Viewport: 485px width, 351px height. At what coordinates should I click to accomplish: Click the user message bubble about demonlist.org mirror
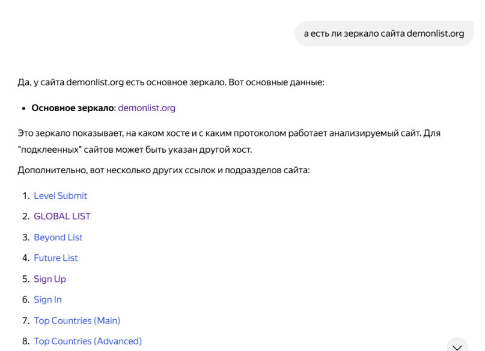click(384, 34)
